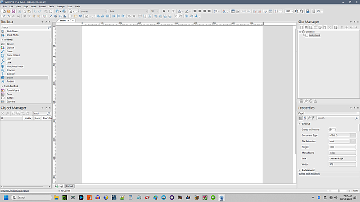Toggle alphabetical sort in Properties panel
Viewport: 360px width, 202px height.
coord(305,118)
